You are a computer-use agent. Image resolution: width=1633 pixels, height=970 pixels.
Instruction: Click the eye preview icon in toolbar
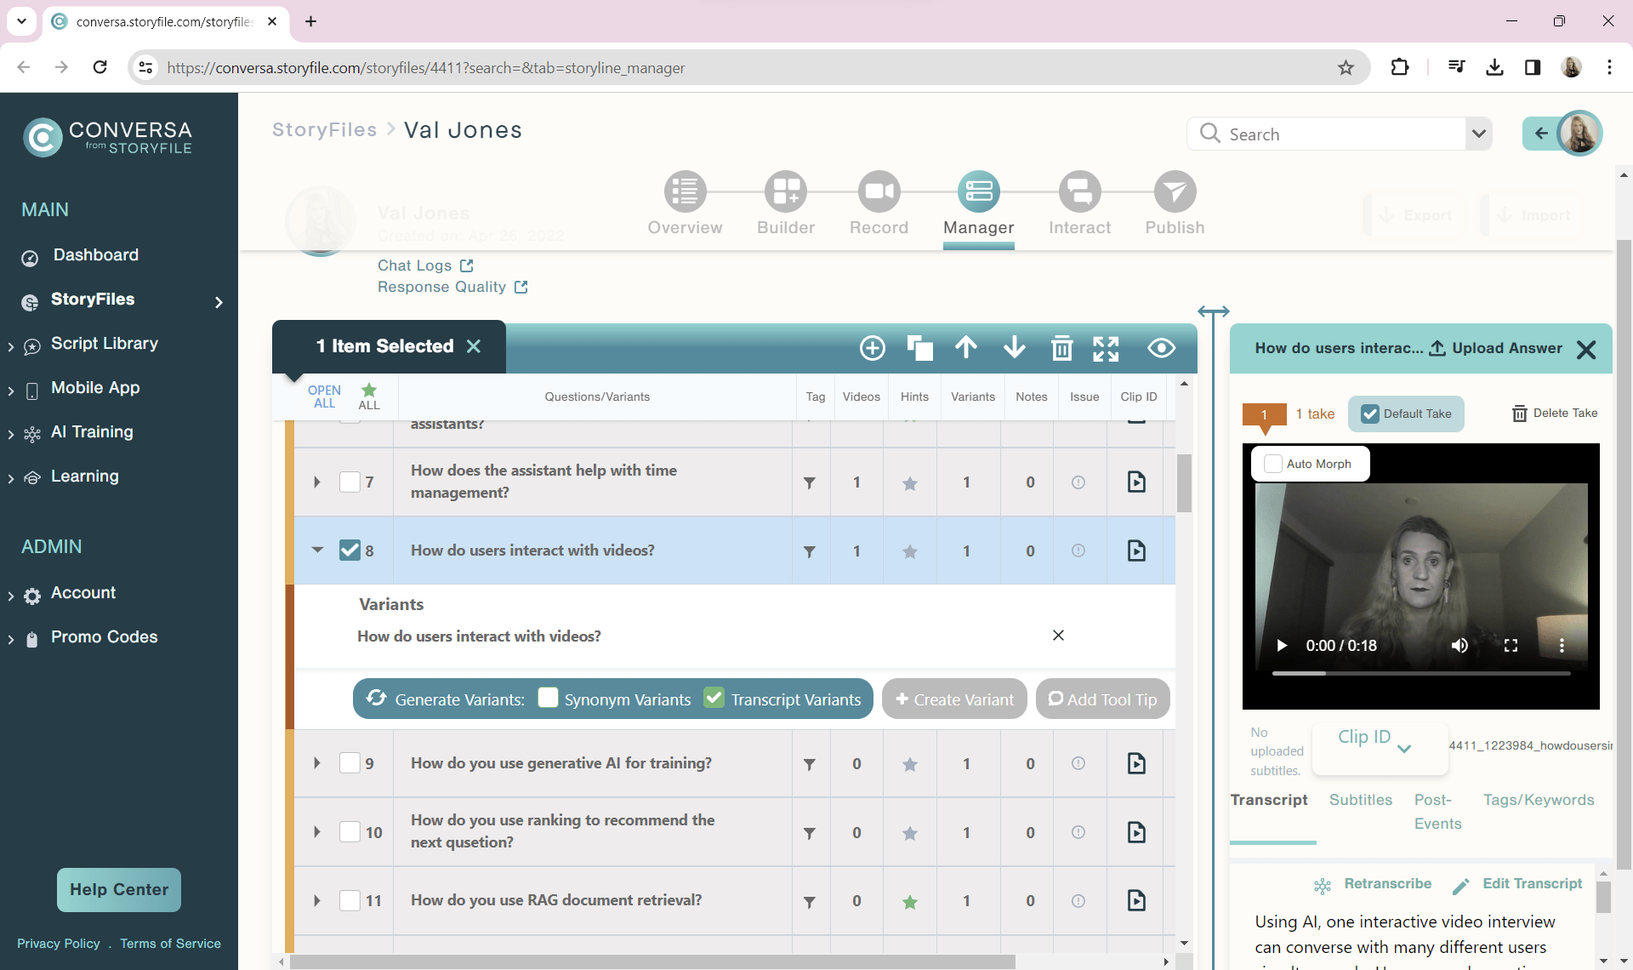1161,348
